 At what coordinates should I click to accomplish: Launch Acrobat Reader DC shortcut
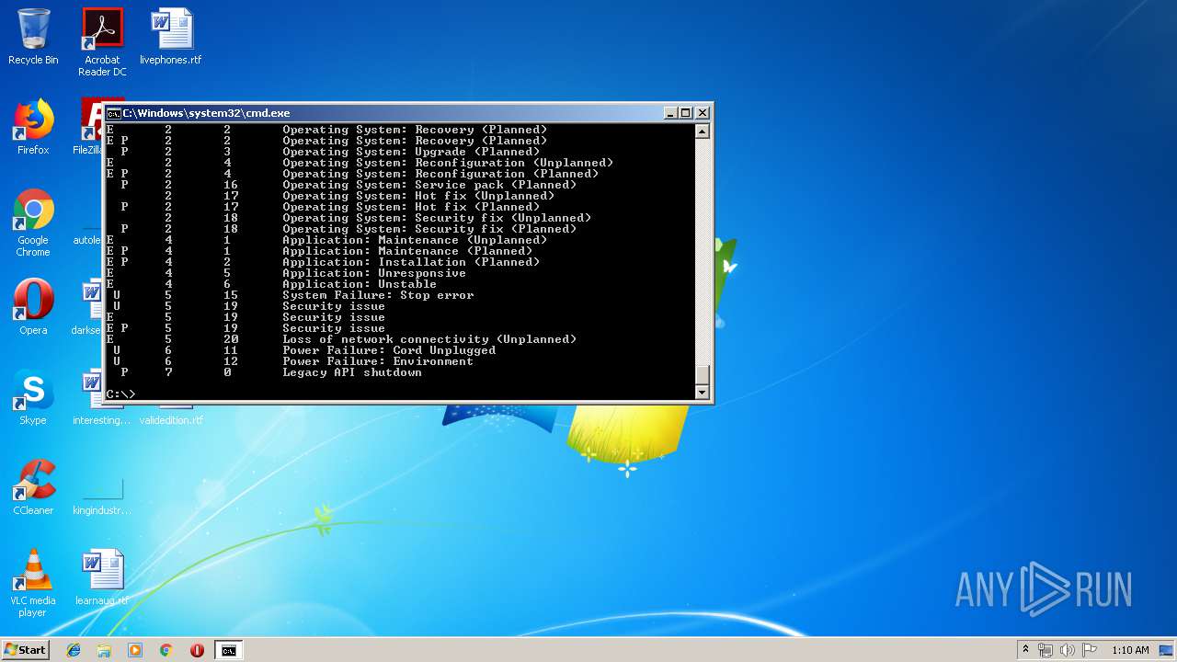[x=102, y=41]
